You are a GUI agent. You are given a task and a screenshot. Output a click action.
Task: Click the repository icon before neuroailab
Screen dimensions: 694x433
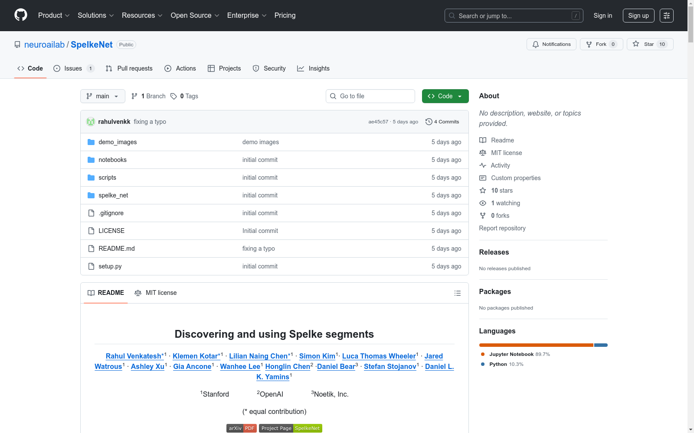(x=17, y=45)
